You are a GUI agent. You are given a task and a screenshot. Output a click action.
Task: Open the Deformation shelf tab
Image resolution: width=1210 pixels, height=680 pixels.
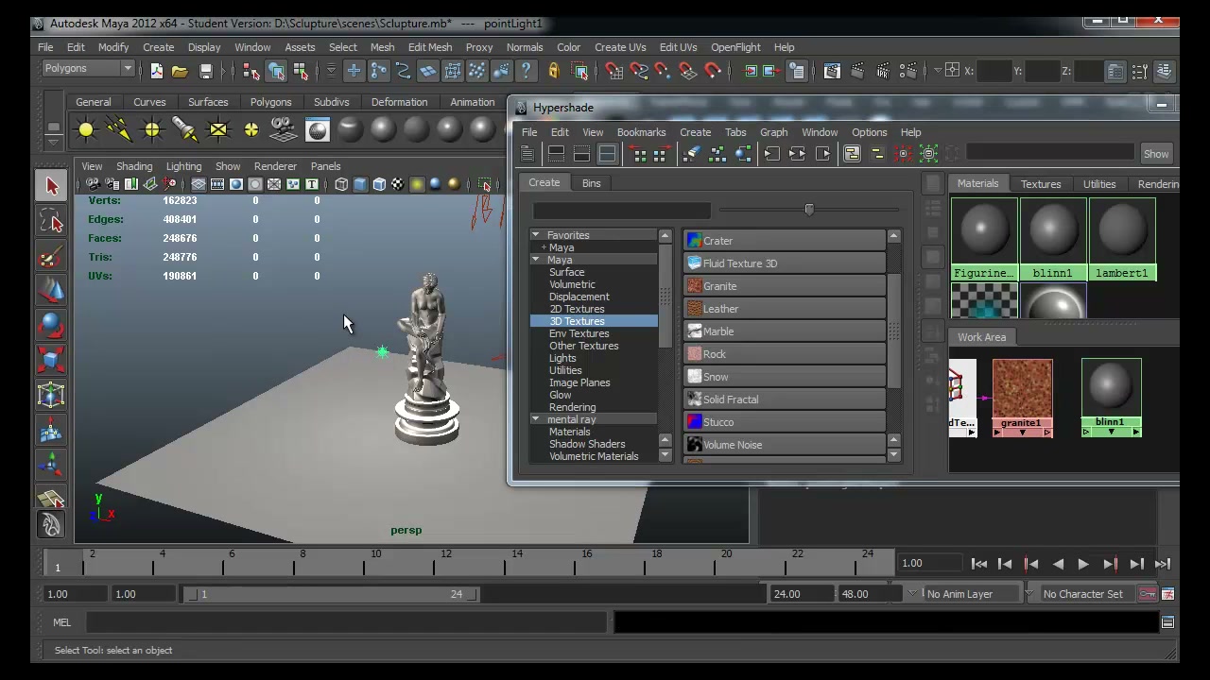tap(399, 102)
